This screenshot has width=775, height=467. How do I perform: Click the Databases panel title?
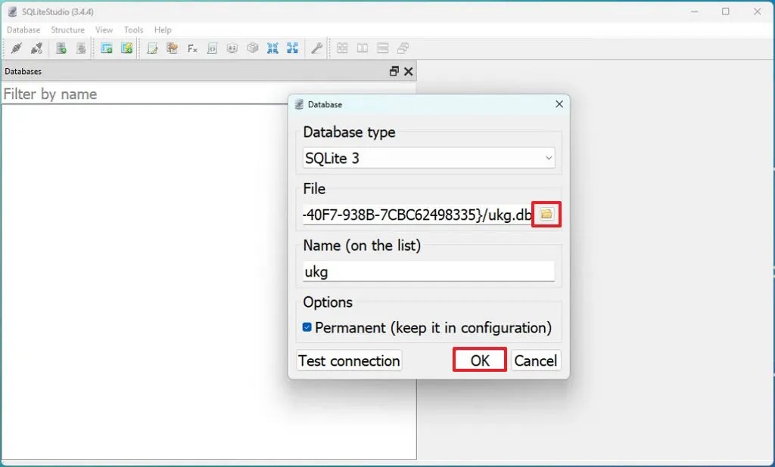tap(23, 71)
